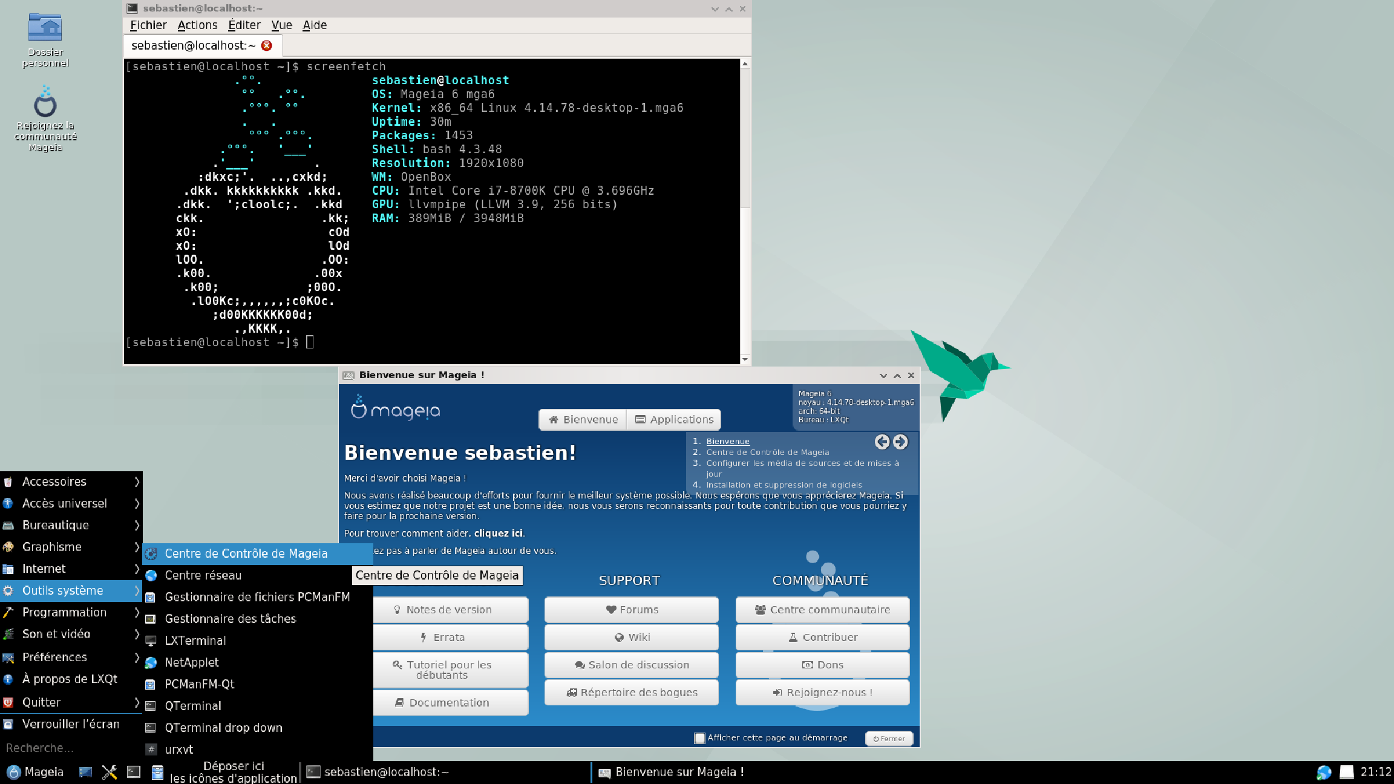Expand the Accessoires category

tap(71, 482)
